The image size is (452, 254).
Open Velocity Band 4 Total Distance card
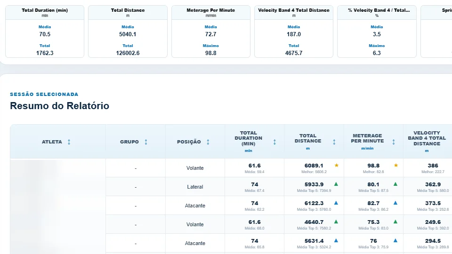pos(294,32)
